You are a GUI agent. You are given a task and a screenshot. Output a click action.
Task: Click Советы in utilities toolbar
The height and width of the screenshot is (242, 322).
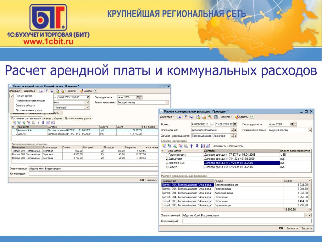(242, 117)
